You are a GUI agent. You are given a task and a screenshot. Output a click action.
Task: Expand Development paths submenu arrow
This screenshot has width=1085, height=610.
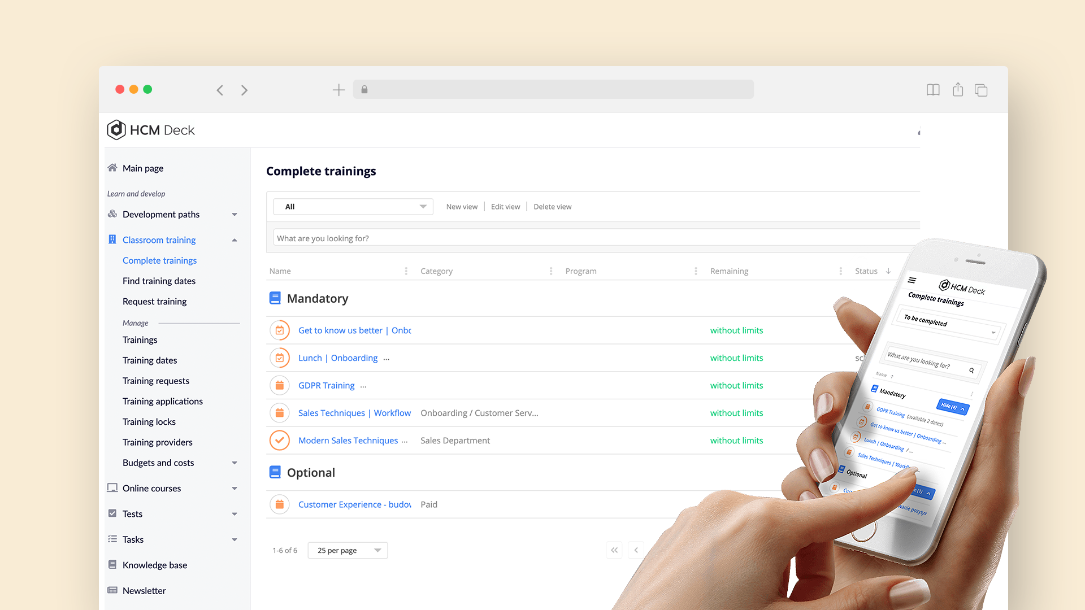coord(235,215)
